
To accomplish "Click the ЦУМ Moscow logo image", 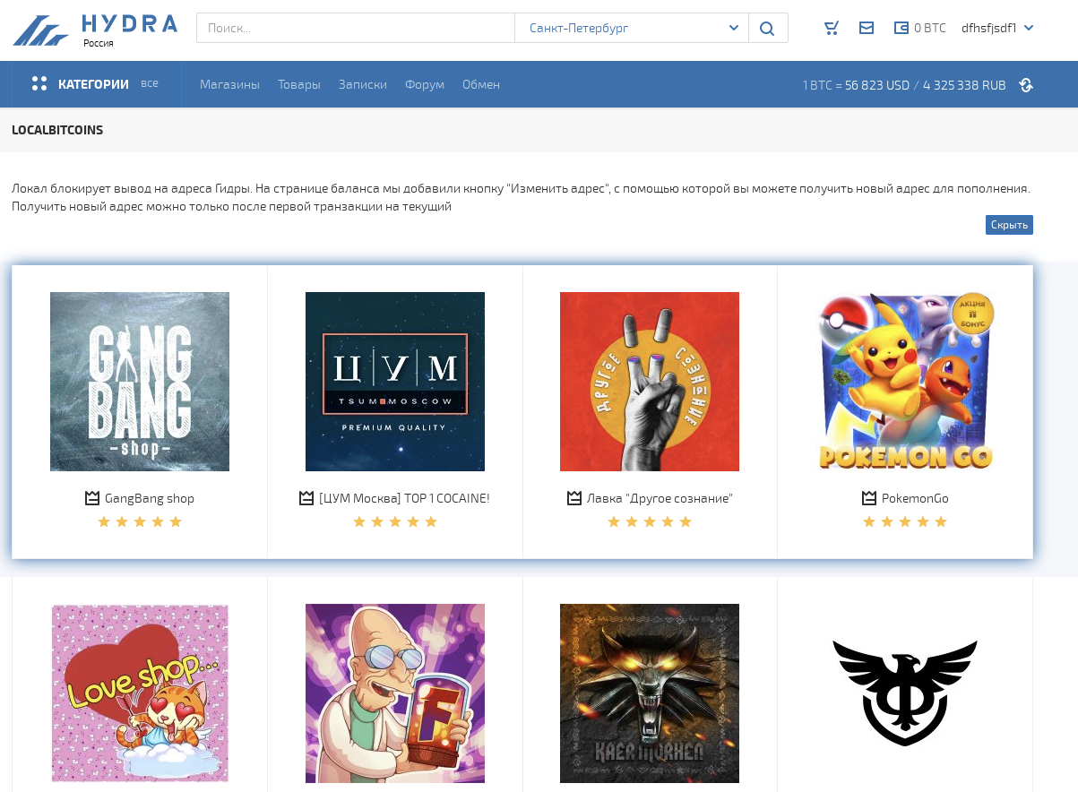I will 395,382.
